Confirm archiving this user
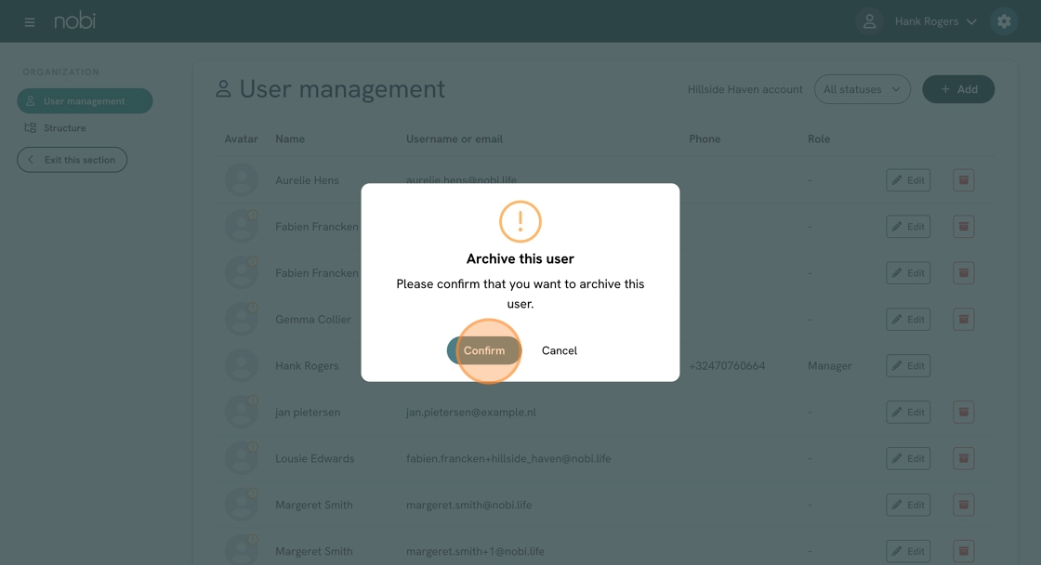Image resolution: width=1041 pixels, height=565 pixels. 484,350
